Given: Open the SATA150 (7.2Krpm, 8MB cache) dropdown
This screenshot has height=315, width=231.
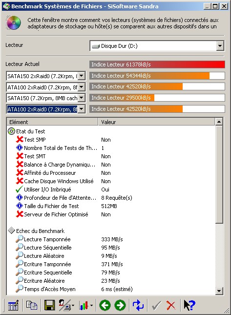Looking at the screenshot, I should 82,98.
